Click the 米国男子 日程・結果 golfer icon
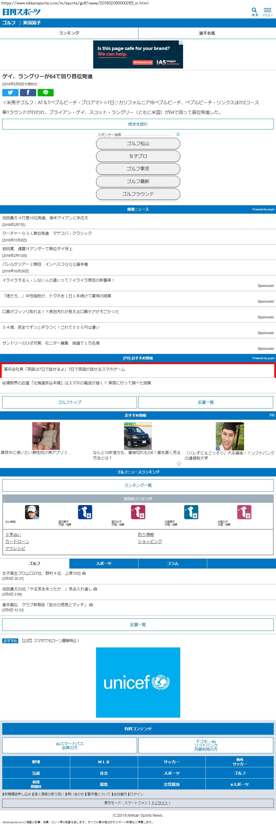 pos(191,512)
